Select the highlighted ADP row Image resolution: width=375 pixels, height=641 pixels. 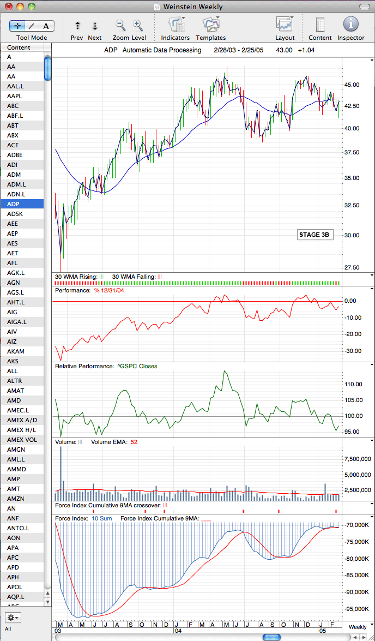click(22, 204)
